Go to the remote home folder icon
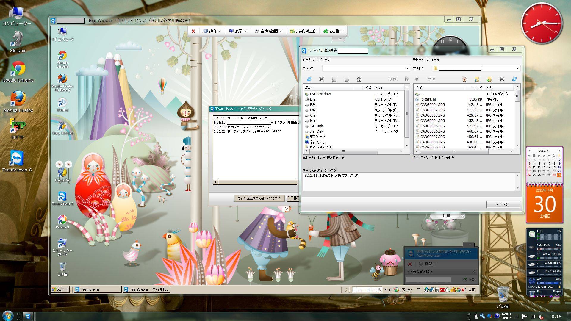This screenshot has width=571, height=321. (464, 79)
